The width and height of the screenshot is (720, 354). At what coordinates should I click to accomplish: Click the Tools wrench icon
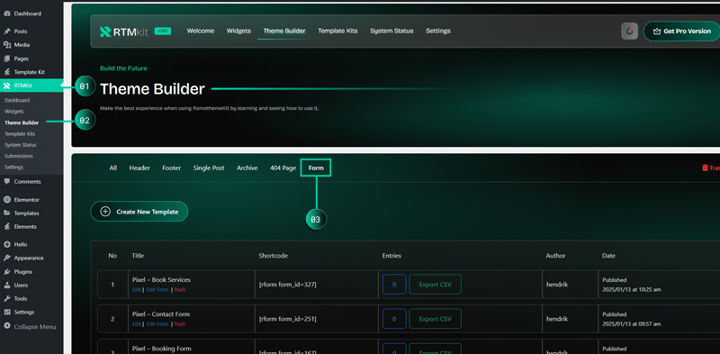click(x=7, y=298)
